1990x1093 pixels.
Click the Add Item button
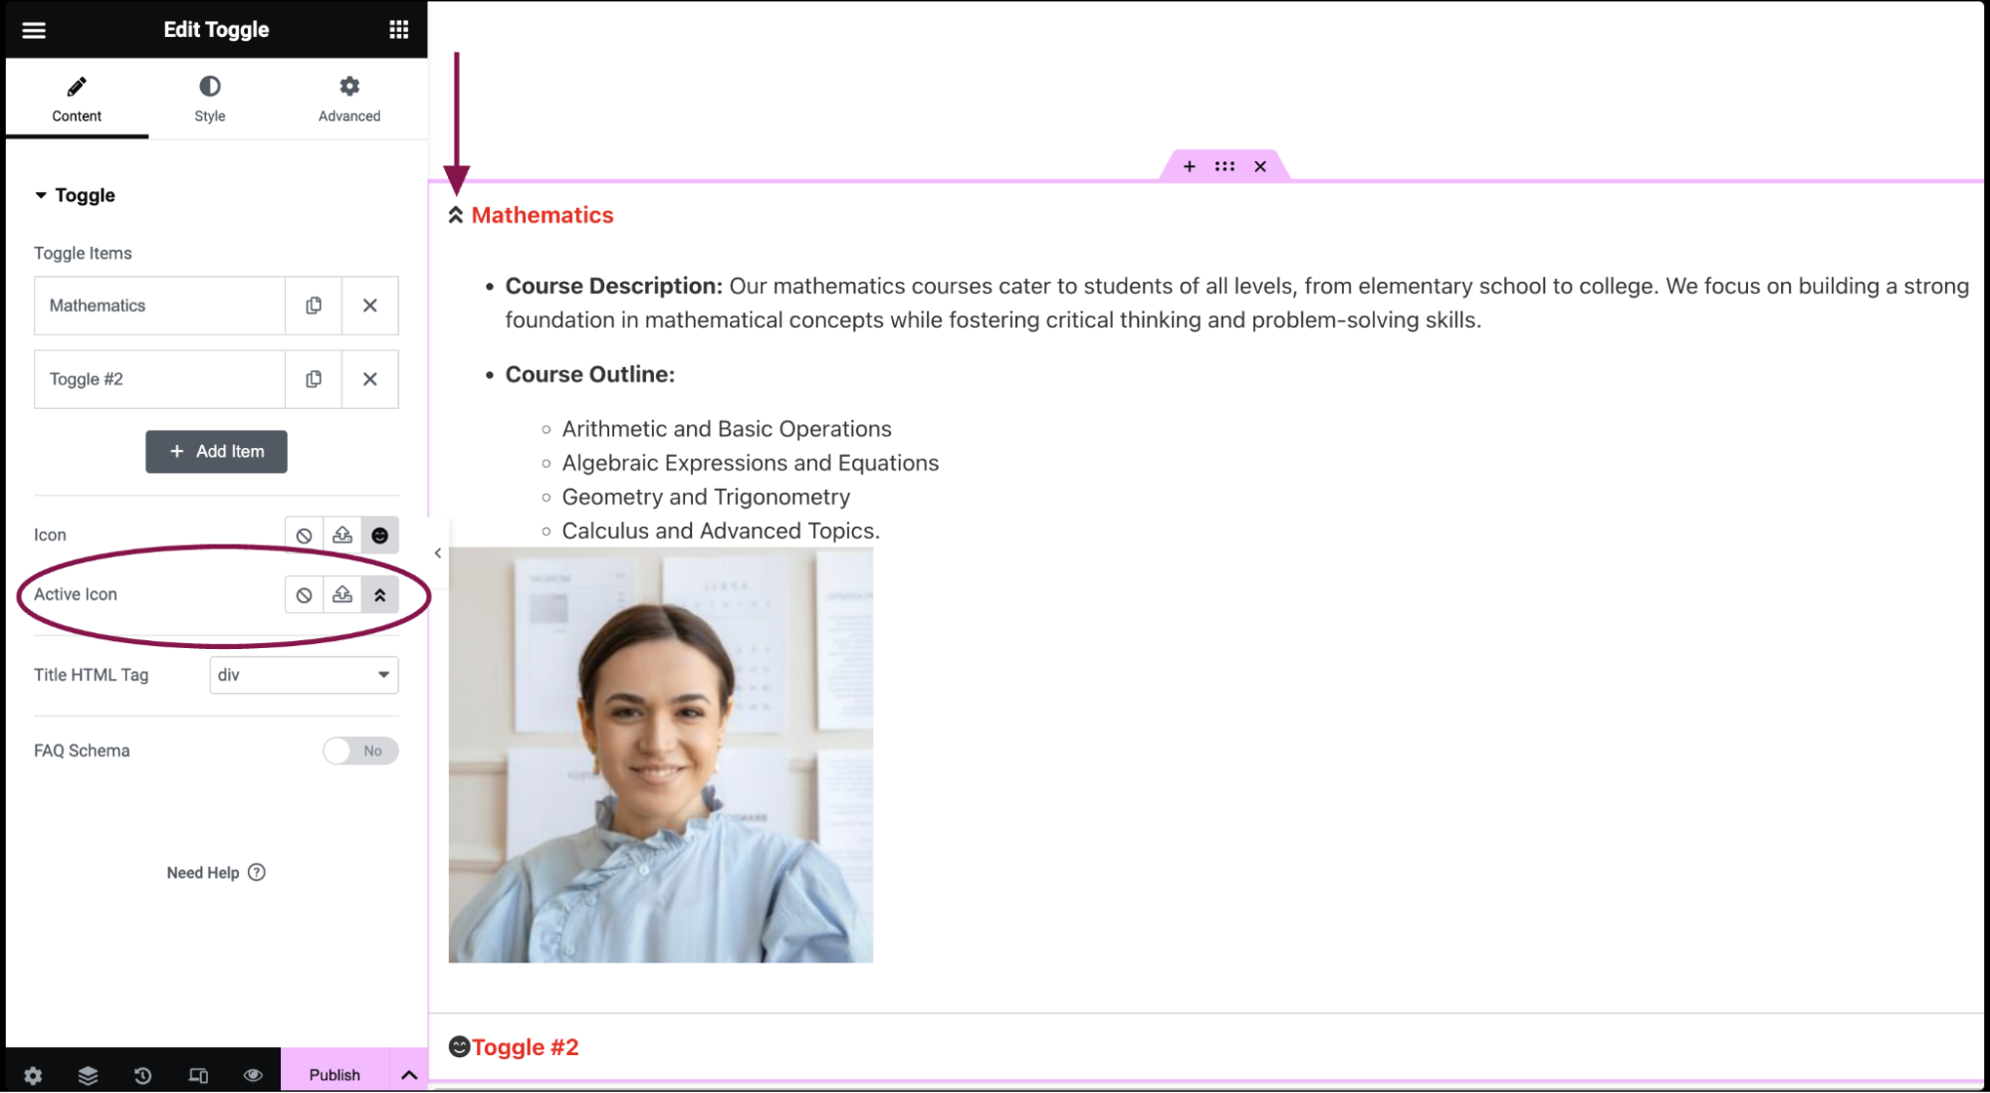pyautogui.click(x=215, y=451)
